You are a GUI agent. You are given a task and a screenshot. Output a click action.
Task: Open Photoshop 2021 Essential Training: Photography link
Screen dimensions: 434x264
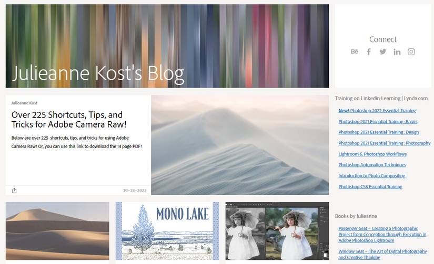click(384, 143)
